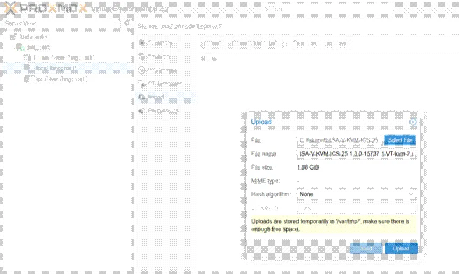Screen dimensions: 459x274
Task: Select local (tmgprox1) storage in the tree
Action: pos(56,68)
